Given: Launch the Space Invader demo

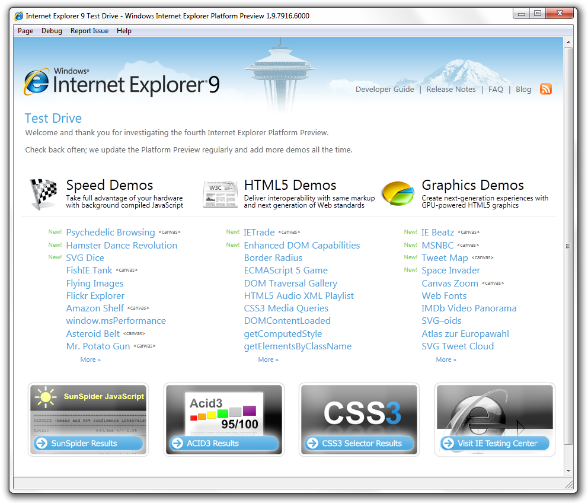Looking at the screenshot, I should 450,270.
